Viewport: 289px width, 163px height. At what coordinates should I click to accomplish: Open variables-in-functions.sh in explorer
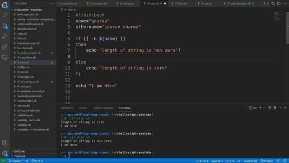tap(33, 129)
